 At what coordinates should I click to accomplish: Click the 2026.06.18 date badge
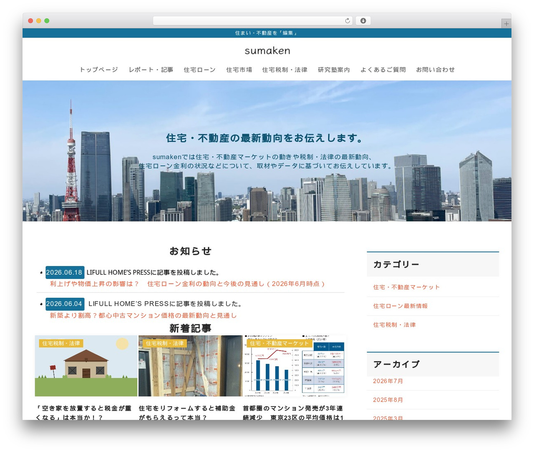pos(65,272)
